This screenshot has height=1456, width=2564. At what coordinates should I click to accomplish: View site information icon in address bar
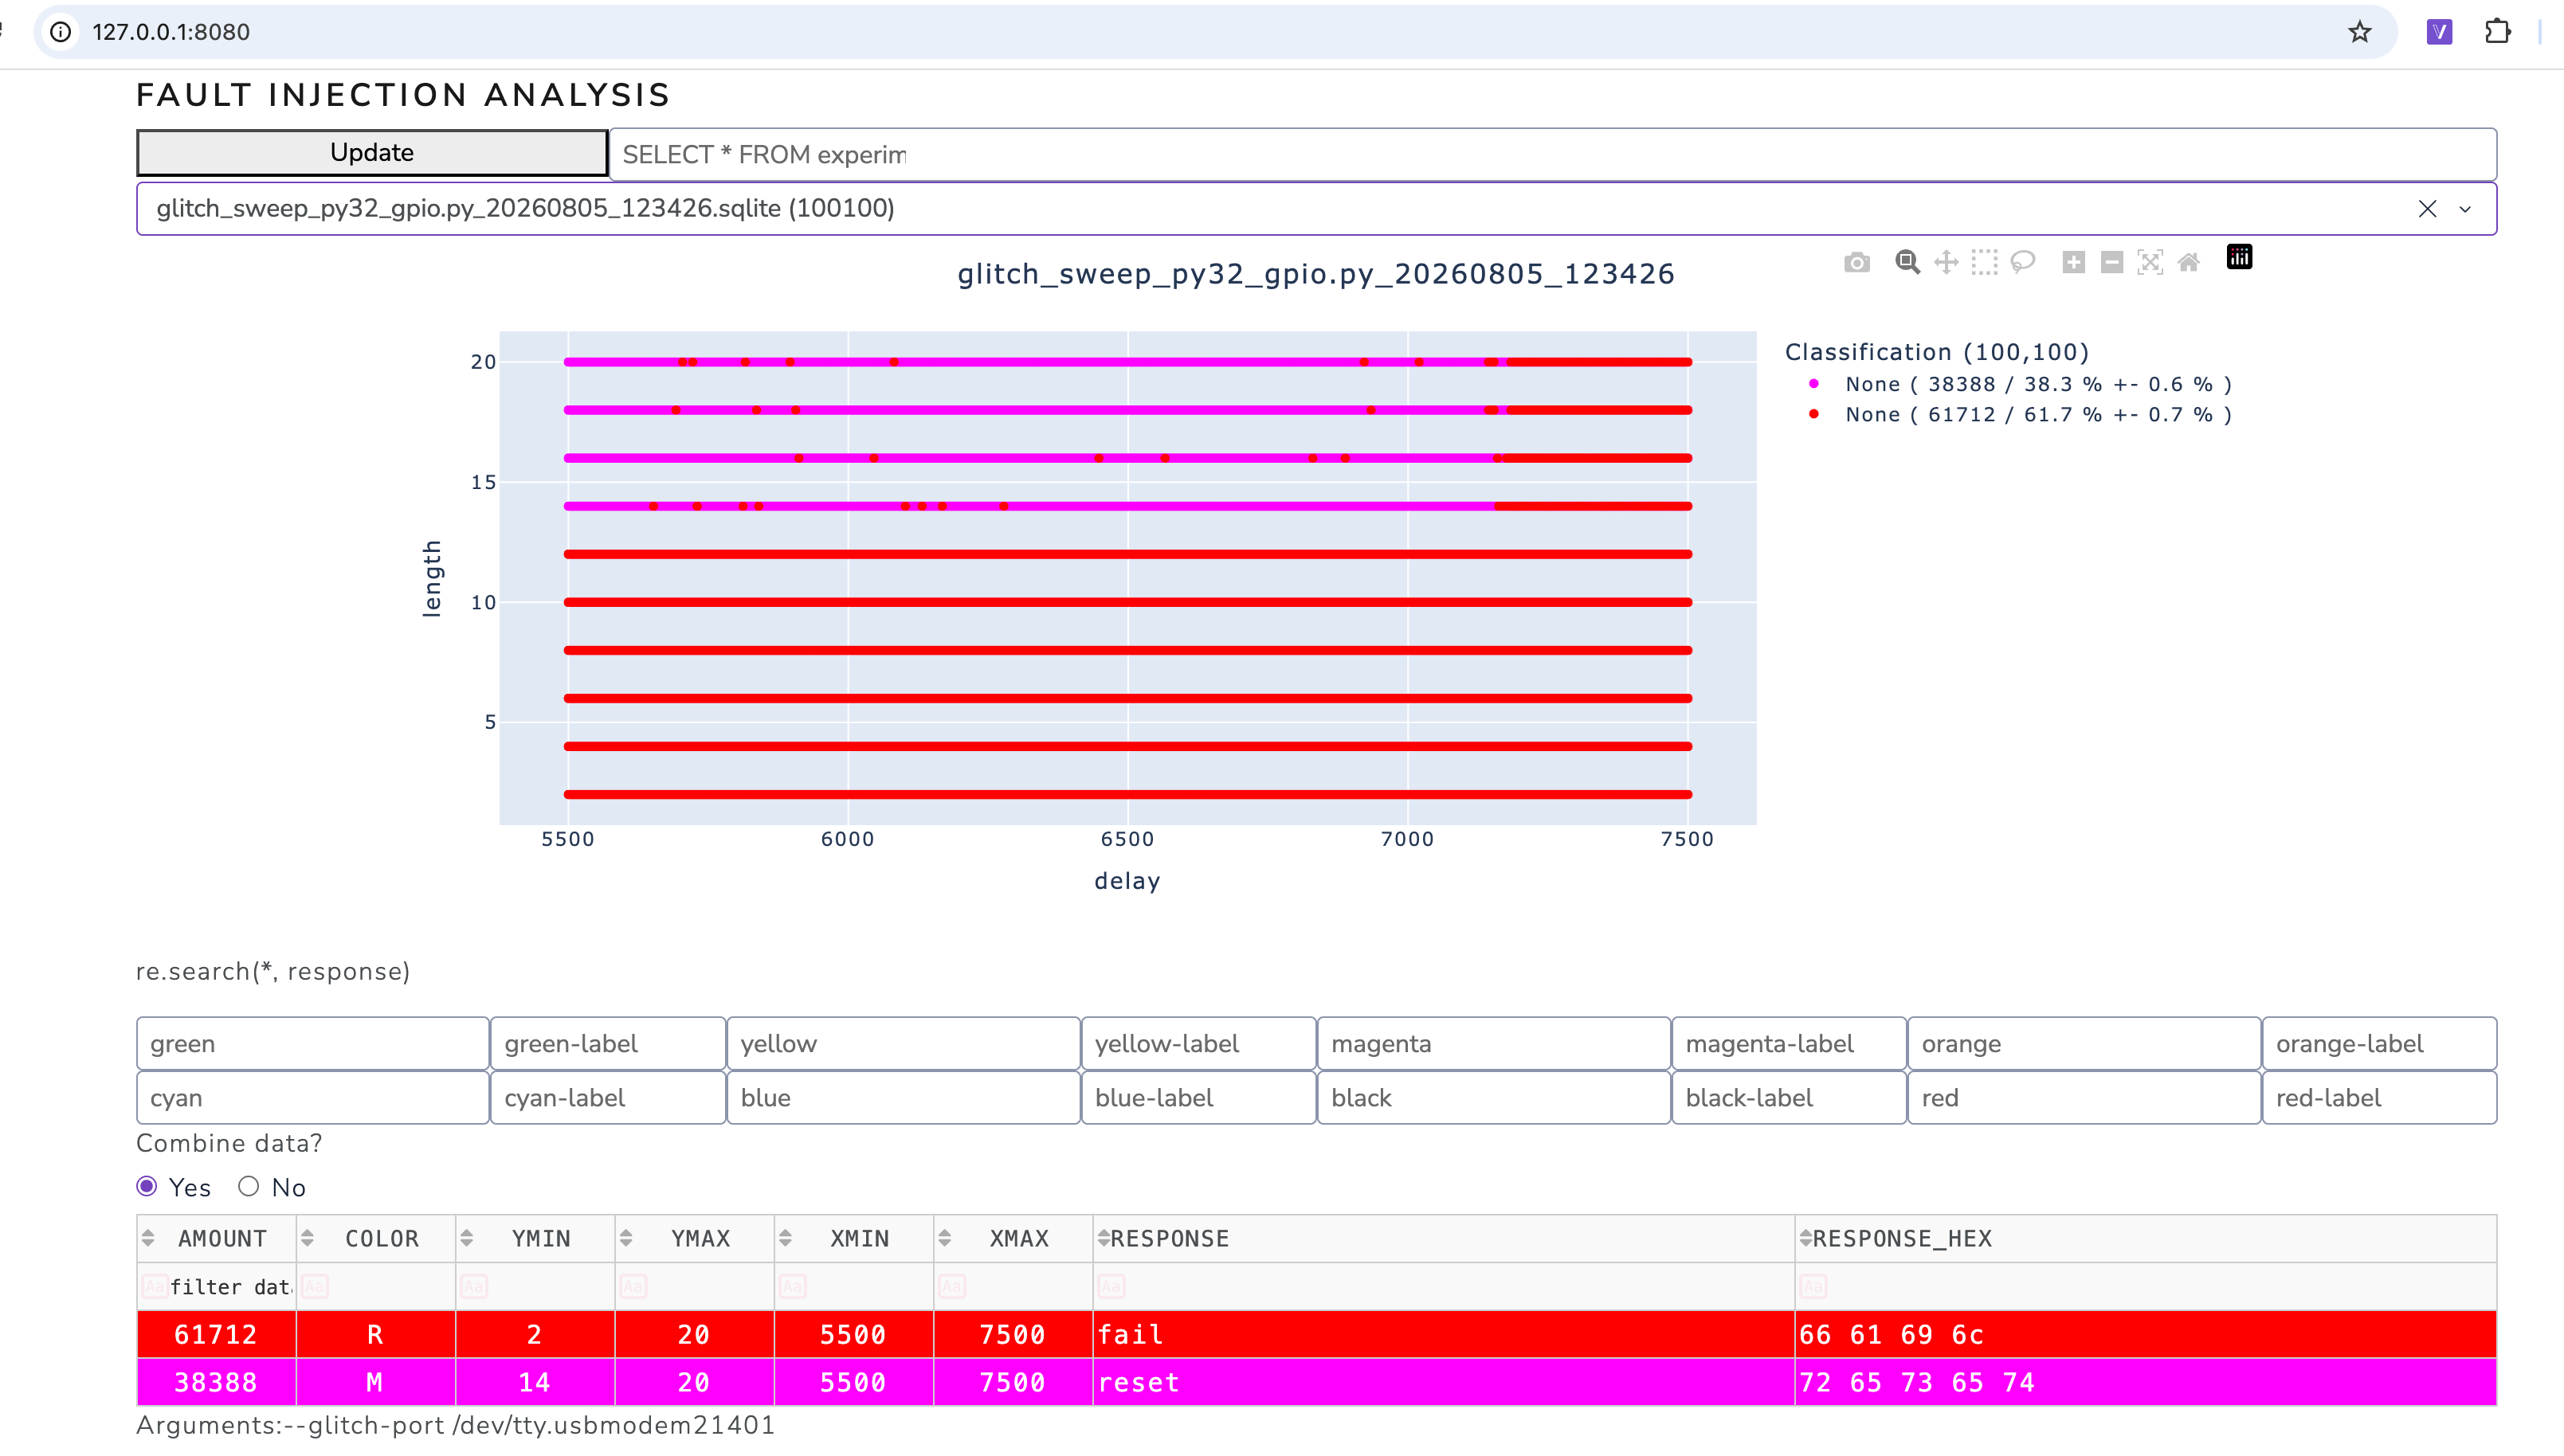(x=61, y=32)
